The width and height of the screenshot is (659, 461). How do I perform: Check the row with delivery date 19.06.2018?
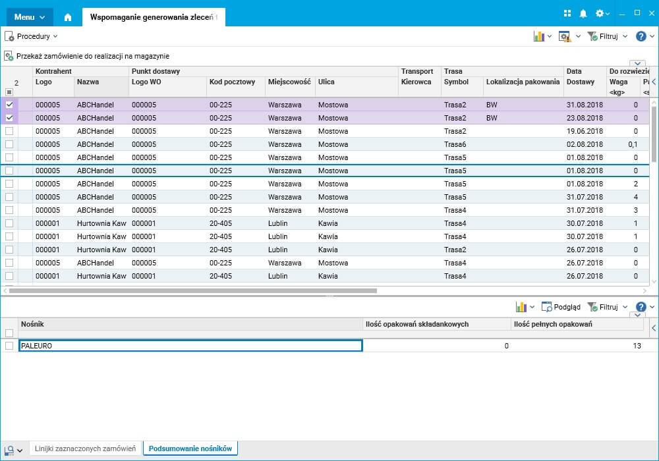[9, 131]
